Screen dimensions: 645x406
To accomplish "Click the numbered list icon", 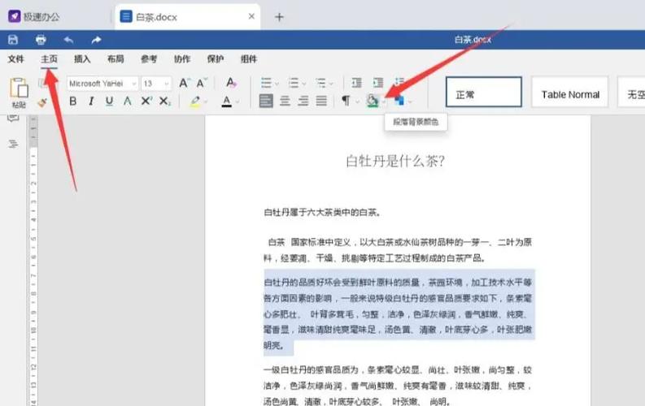I will (294, 84).
